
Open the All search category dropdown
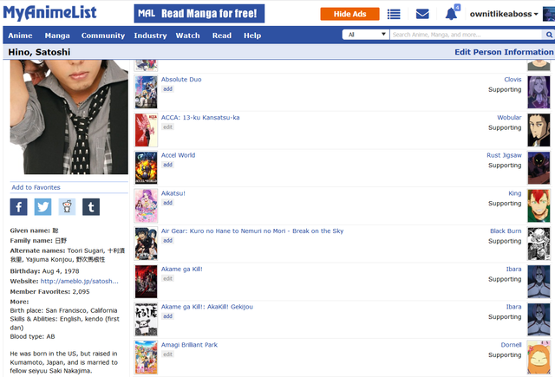tap(366, 35)
